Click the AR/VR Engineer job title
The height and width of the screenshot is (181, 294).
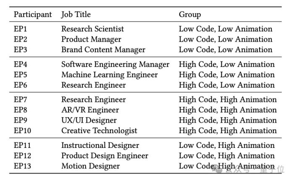(90, 110)
